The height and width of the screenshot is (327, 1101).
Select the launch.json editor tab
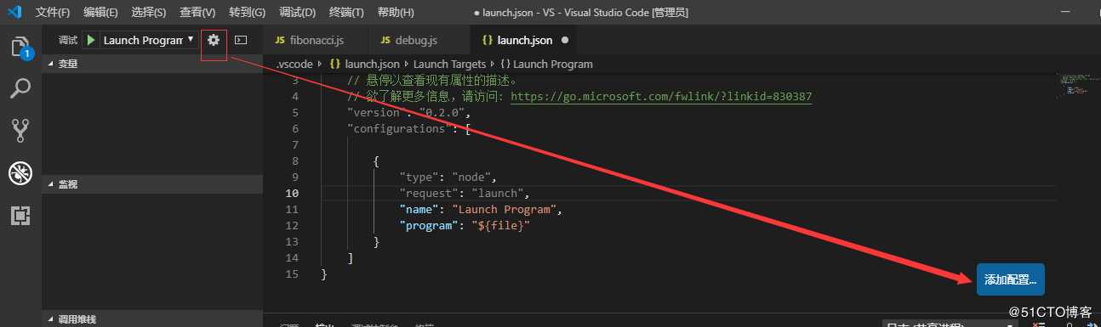(x=523, y=40)
